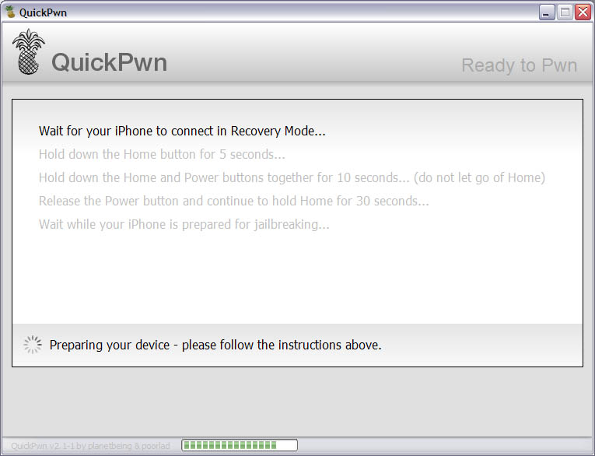Close the QuickPwn window
Screen dimensions: 595x456
point(583,12)
